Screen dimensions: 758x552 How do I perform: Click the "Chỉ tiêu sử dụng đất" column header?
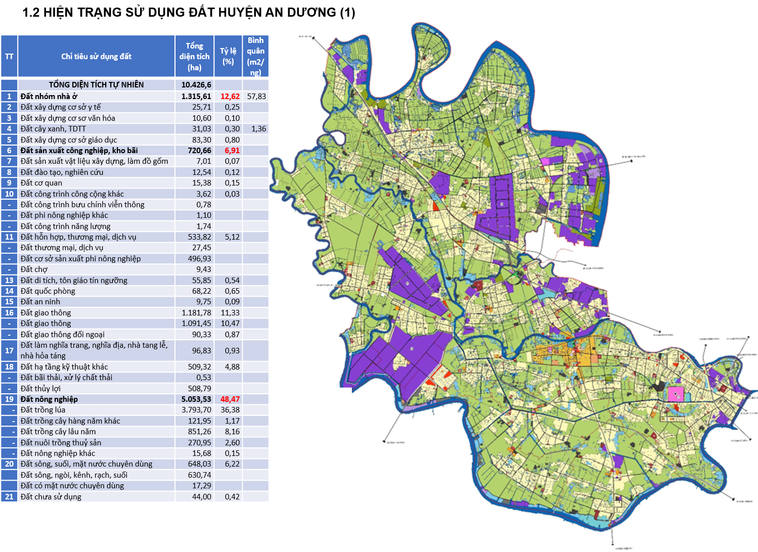point(96,56)
